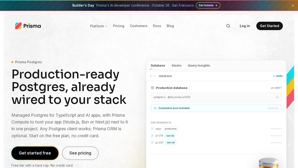The height and width of the screenshot is (168, 298).
Task: Go to the Pricing page
Action: click(119, 26)
